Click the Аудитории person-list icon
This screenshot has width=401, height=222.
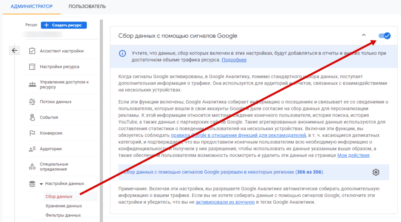(x=32, y=149)
